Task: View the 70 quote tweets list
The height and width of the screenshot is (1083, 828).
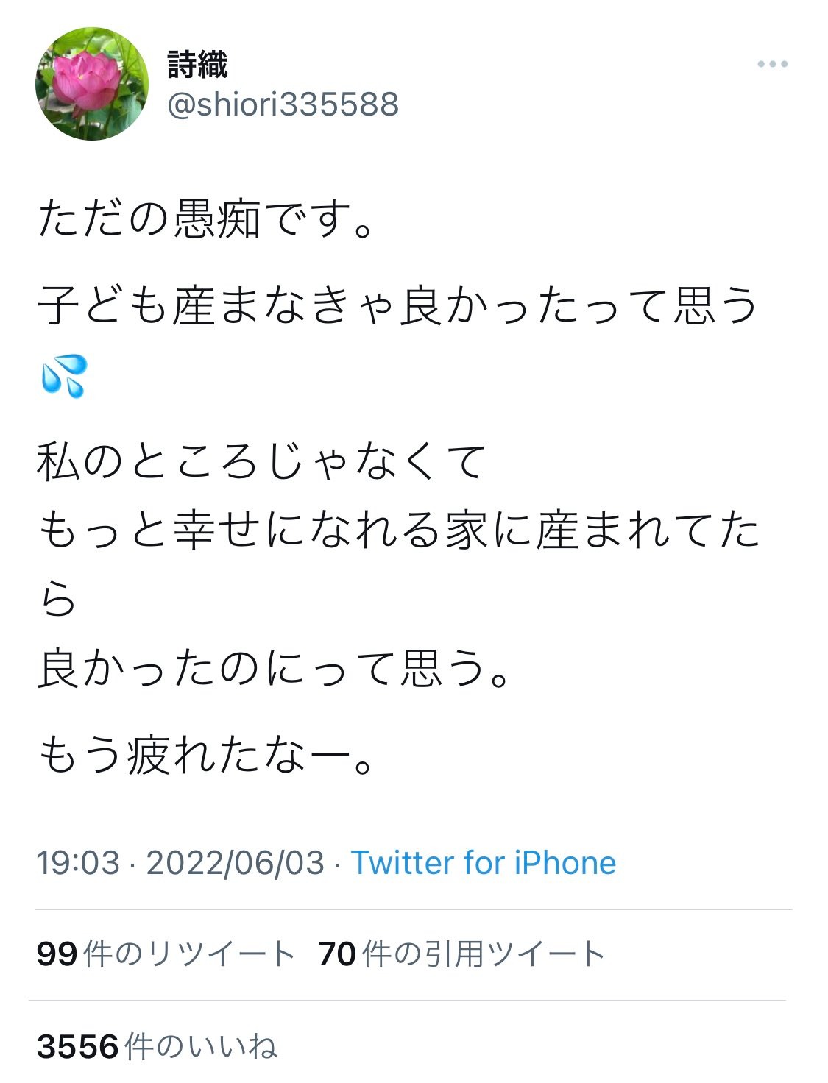Action: (461, 954)
